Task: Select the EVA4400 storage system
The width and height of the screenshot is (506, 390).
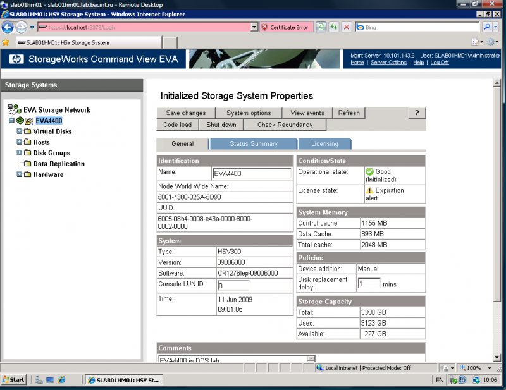Action: tap(49, 121)
